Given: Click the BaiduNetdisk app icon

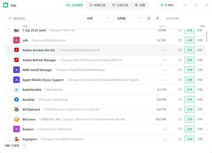Looking at the screenshot, I should point(16,89).
